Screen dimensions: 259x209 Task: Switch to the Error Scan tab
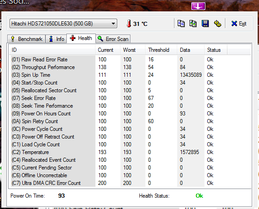tap(113, 39)
